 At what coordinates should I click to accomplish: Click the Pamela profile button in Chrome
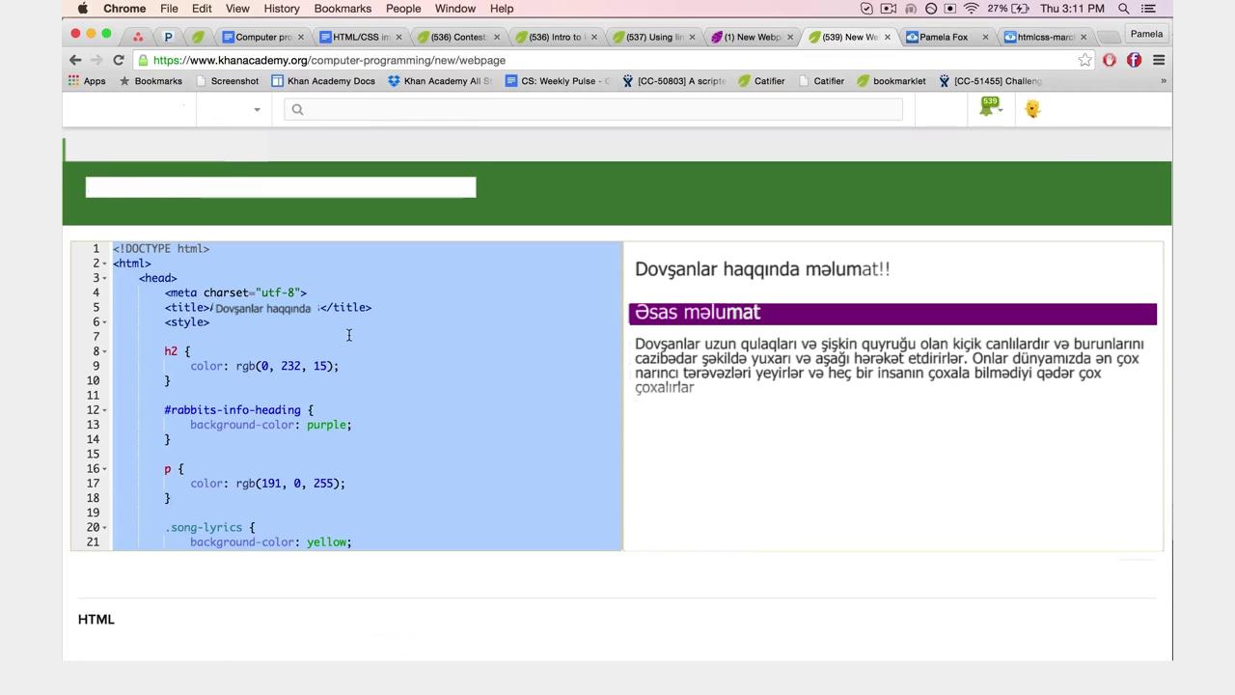click(1146, 34)
